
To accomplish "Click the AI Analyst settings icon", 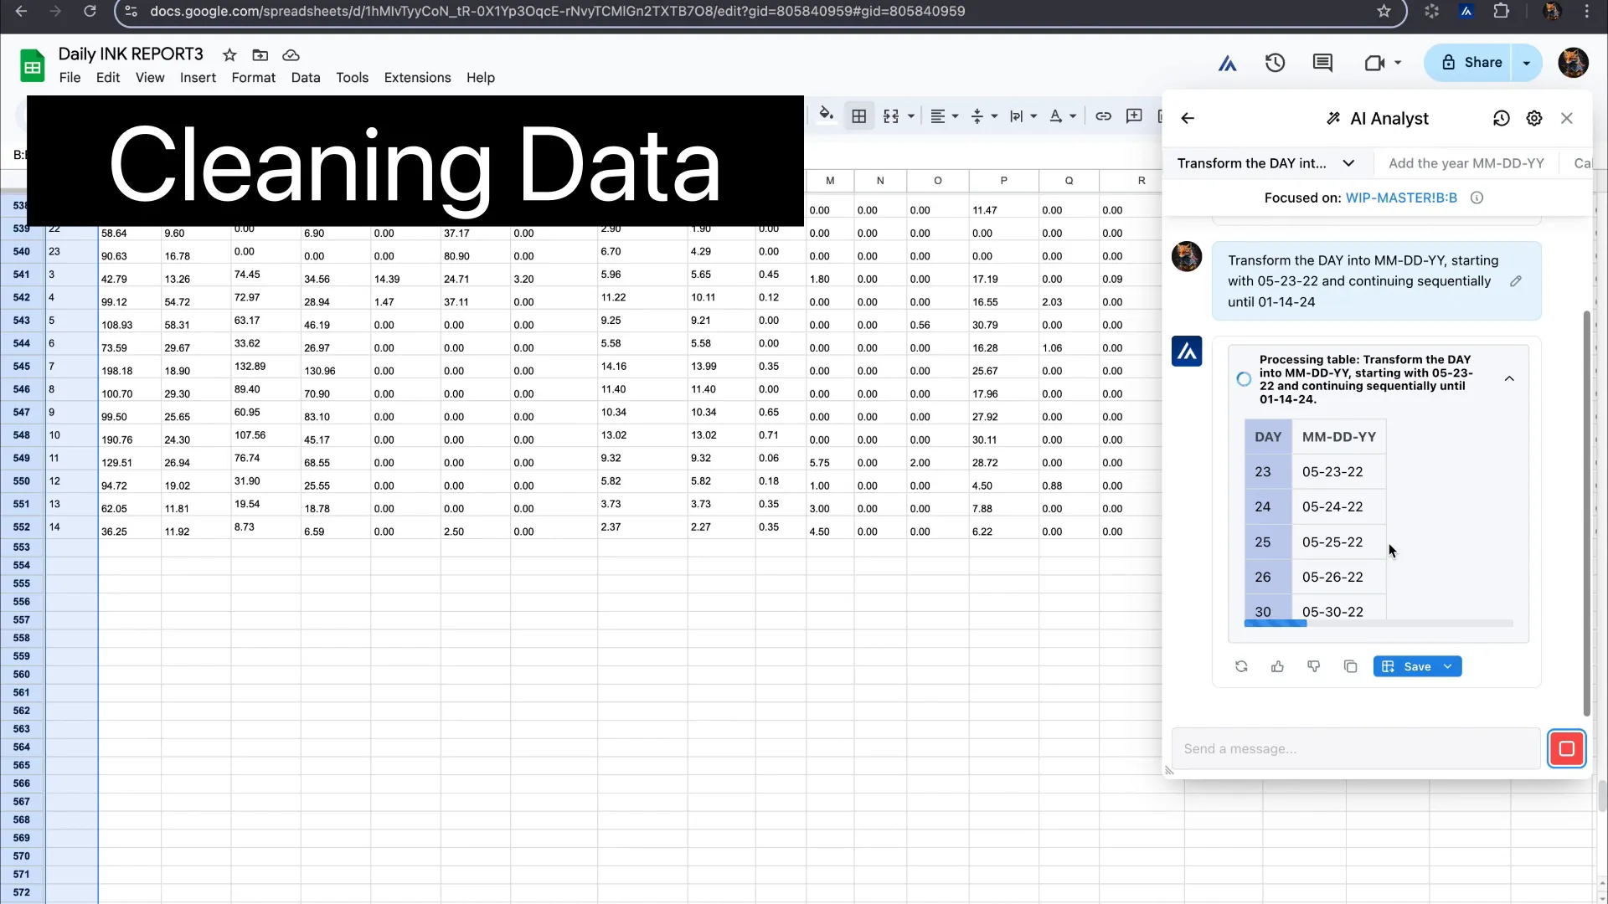I will [x=1535, y=118].
